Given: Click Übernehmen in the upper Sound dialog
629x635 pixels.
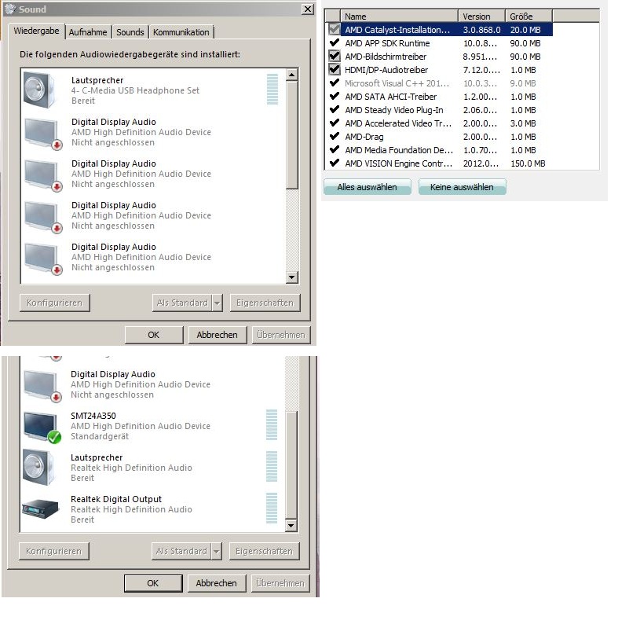Looking at the screenshot, I should click(281, 335).
